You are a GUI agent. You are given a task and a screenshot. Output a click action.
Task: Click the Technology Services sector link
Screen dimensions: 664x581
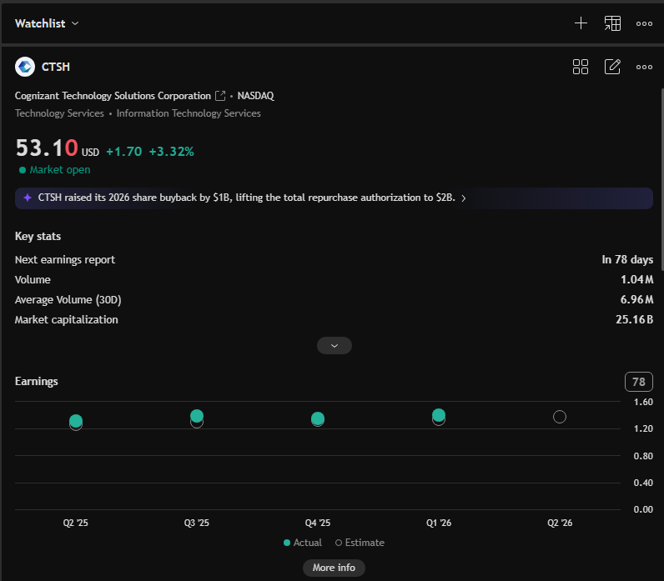59,113
